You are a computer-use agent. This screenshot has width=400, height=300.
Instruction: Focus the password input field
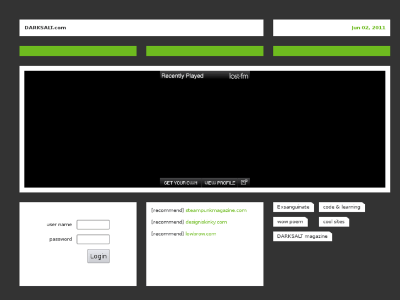(x=93, y=239)
